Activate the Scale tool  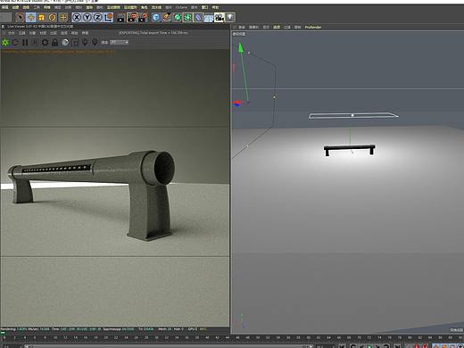pyautogui.click(x=41, y=18)
